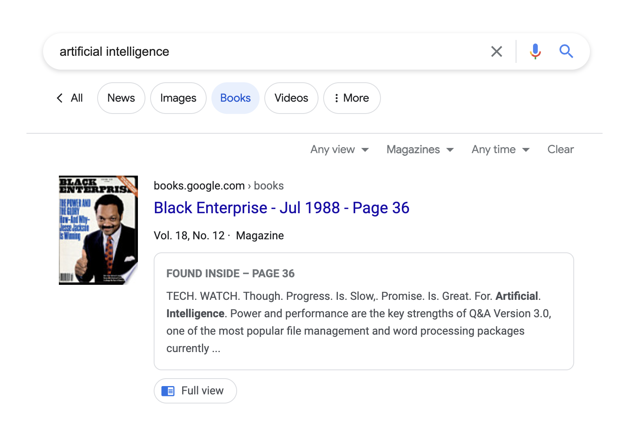The image size is (633, 447).
Task: Go to All results
Action: (77, 98)
